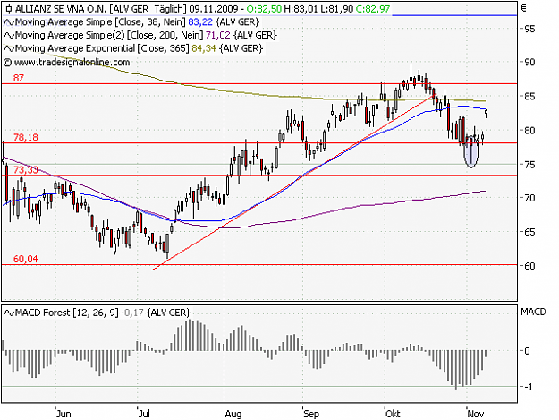
Task: Click the 80 price axis label
Action: (x=529, y=131)
